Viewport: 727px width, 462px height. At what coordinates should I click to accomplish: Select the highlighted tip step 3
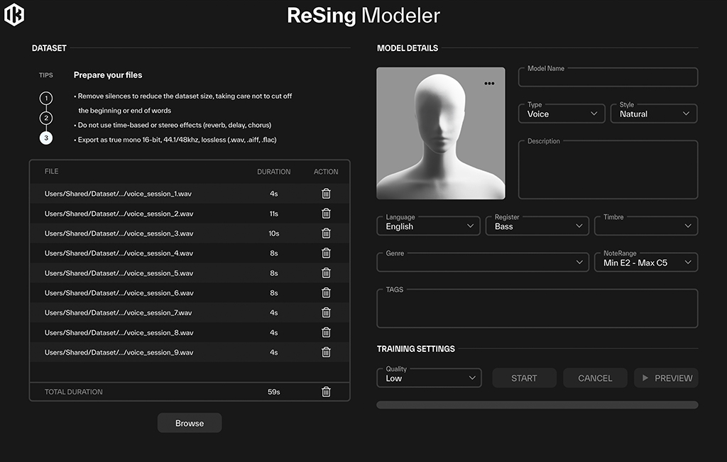(x=46, y=138)
